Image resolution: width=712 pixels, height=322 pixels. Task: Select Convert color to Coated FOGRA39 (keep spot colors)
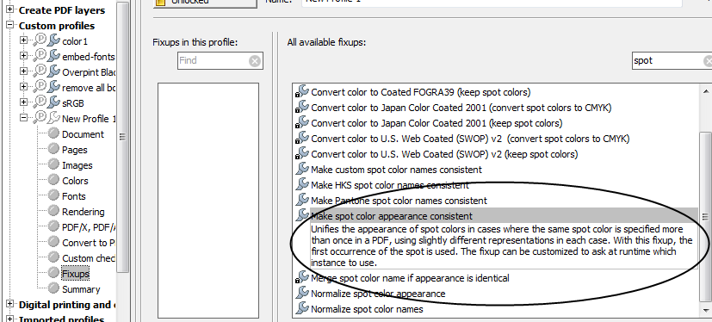click(420, 92)
